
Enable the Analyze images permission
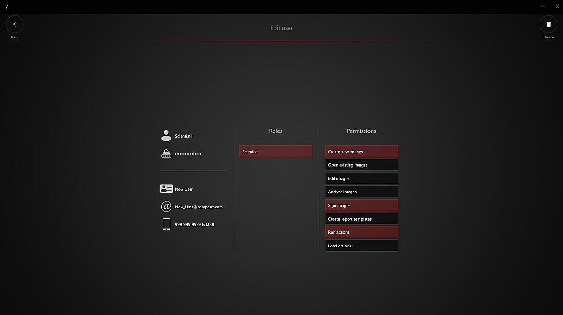pyautogui.click(x=361, y=192)
